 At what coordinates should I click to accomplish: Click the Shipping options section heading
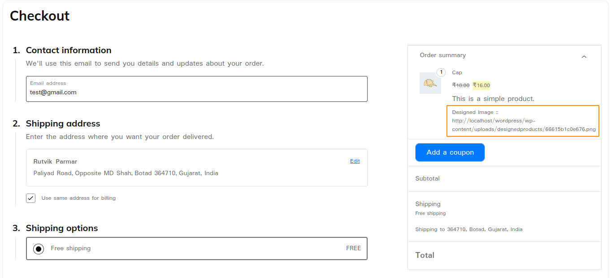[61, 228]
